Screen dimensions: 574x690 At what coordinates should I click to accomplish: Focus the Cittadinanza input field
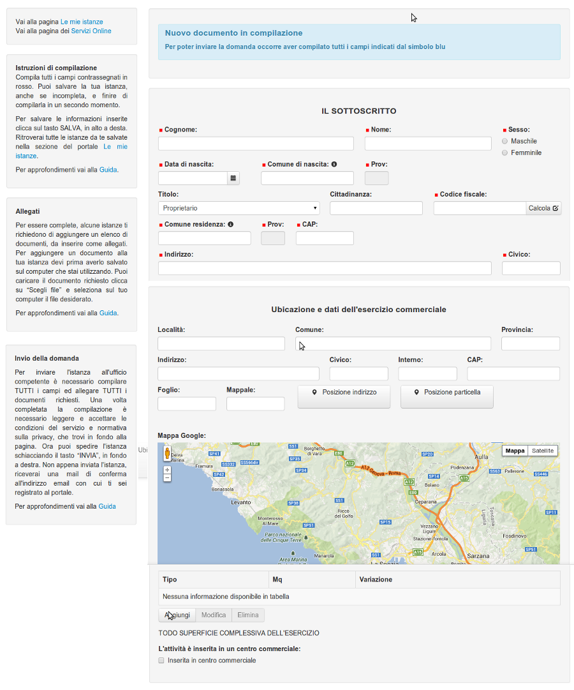[376, 208]
